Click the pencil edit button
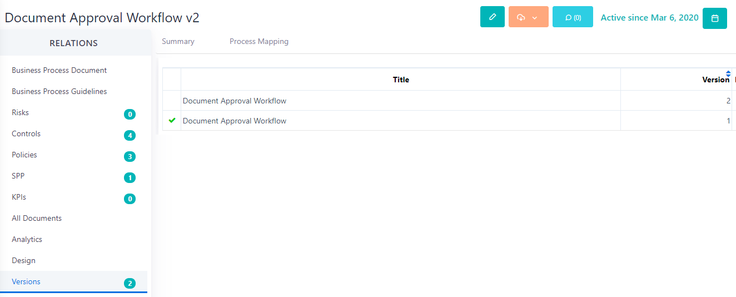The width and height of the screenshot is (736, 297). pyautogui.click(x=493, y=17)
